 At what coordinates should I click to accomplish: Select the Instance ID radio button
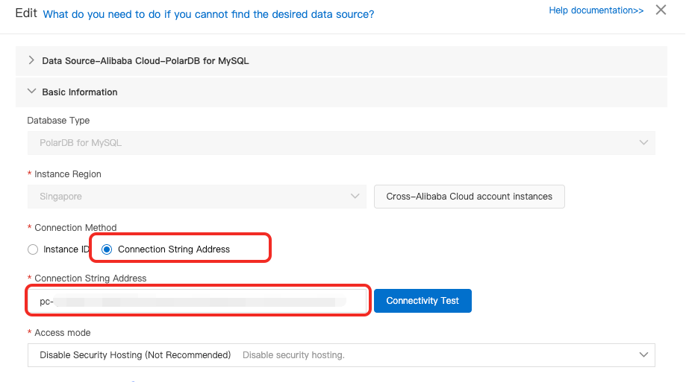33,249
